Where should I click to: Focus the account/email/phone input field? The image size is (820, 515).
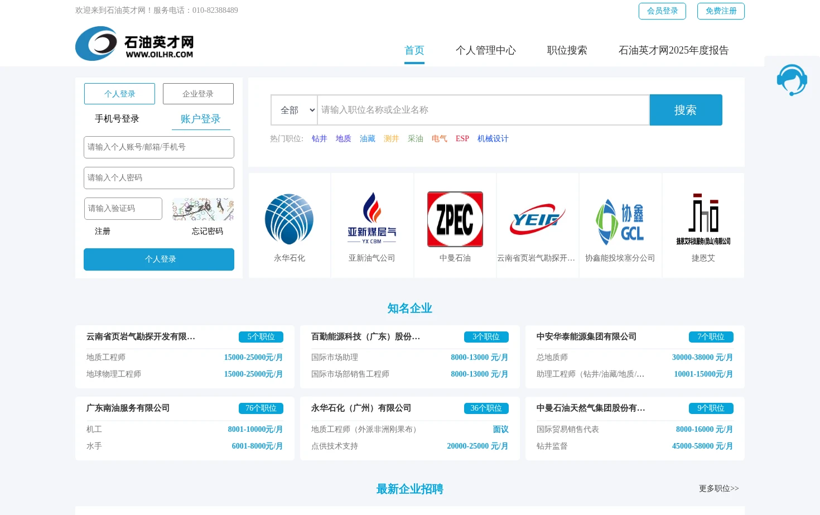159,147
